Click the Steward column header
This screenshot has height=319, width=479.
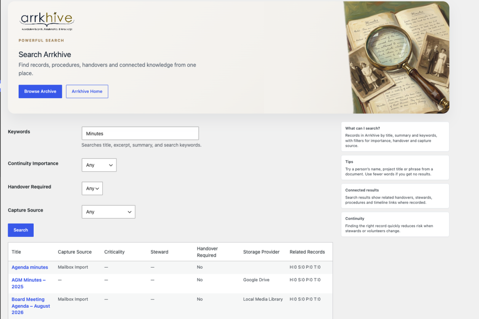[159, 252]
